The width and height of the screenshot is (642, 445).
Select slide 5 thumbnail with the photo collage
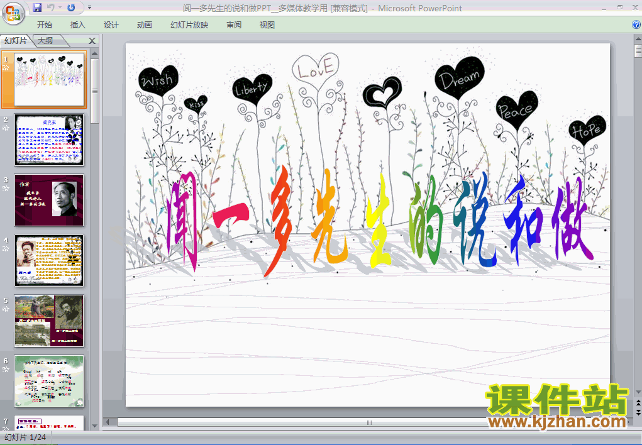pyautogui.click(x=49, y=321)
